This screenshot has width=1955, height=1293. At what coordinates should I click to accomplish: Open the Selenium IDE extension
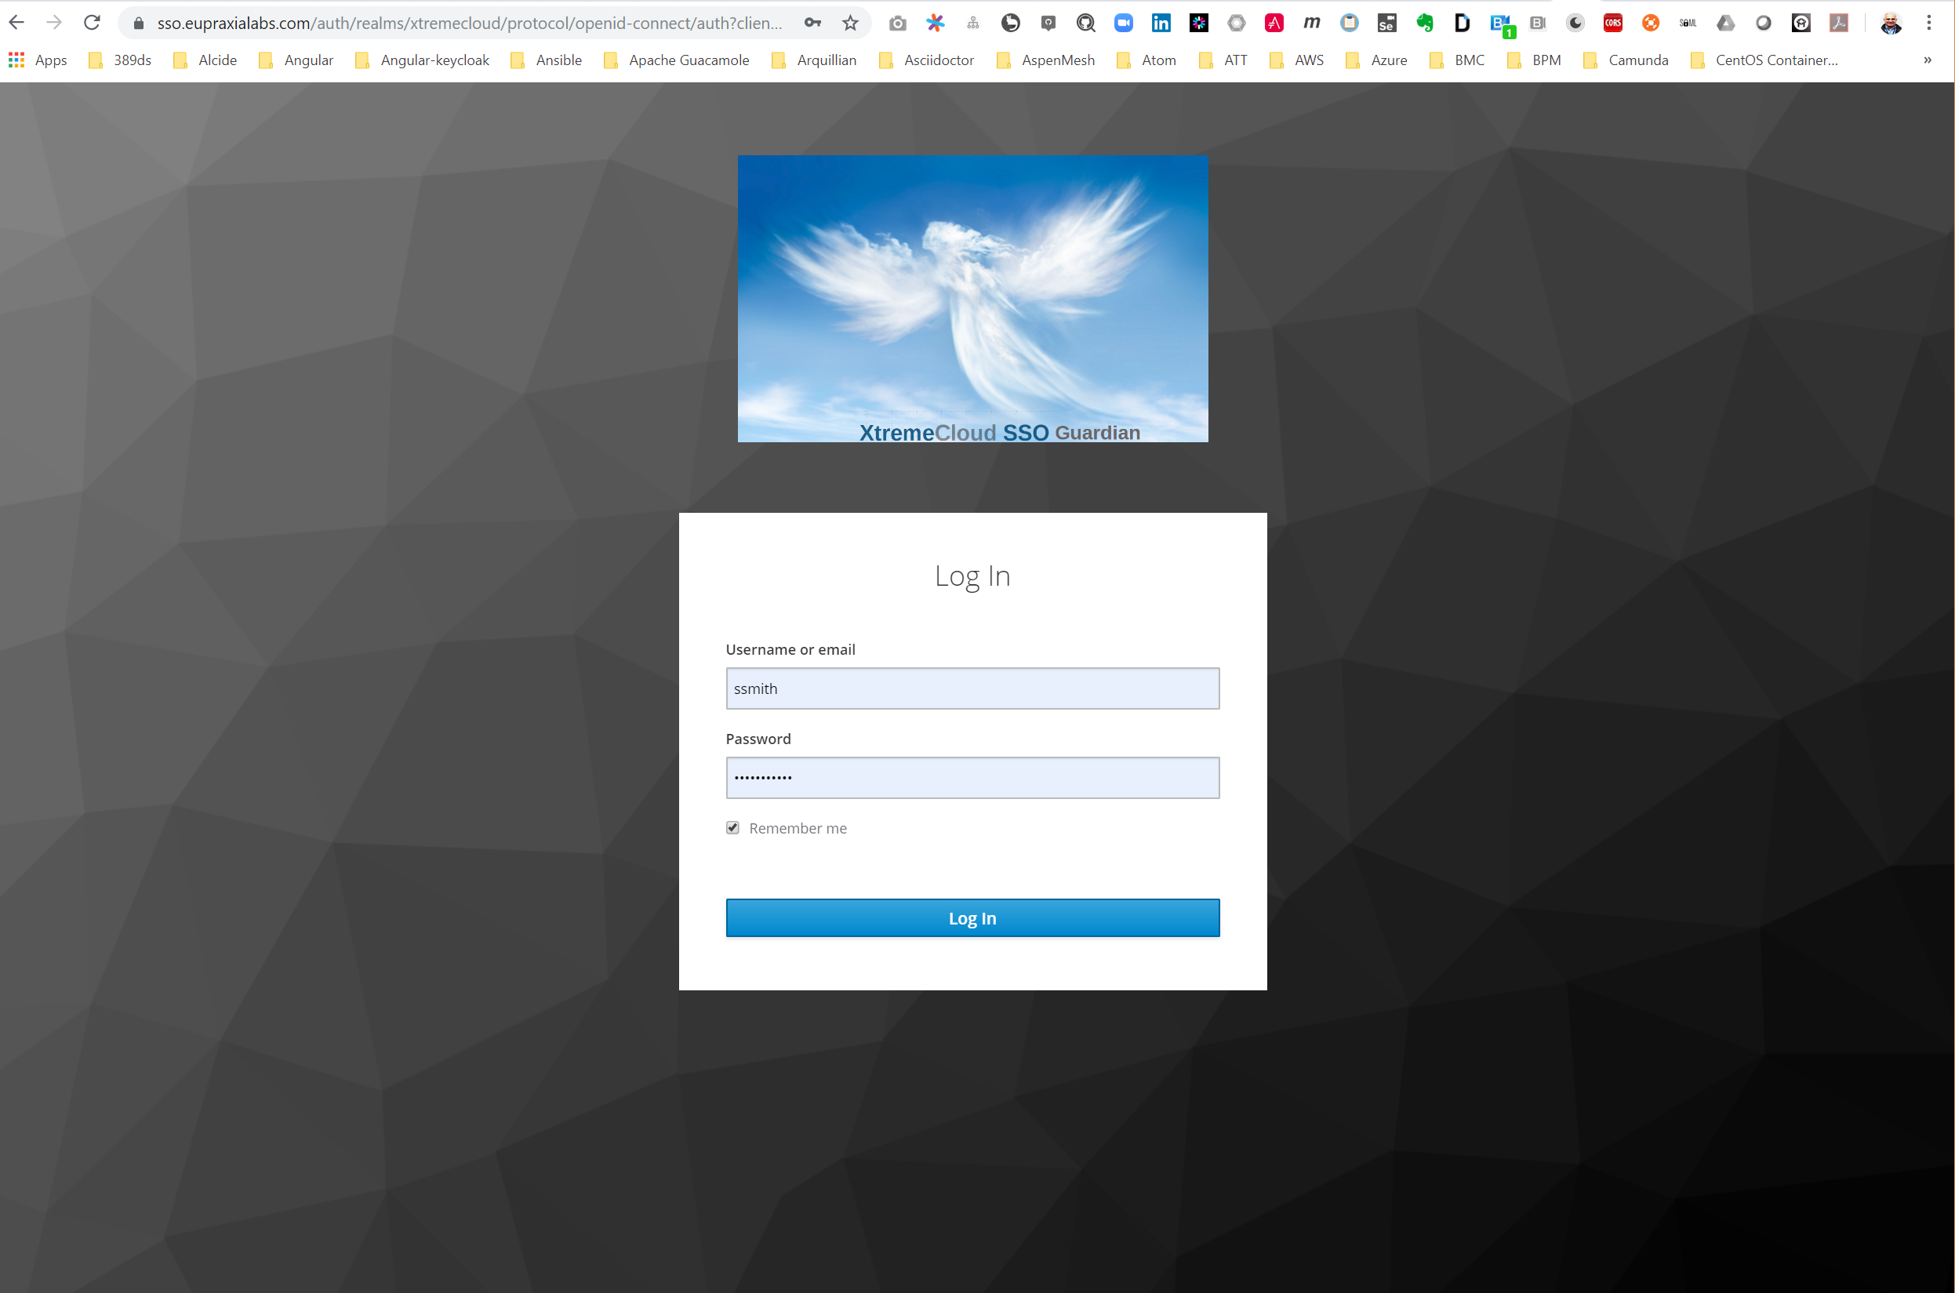click(1387, 23)
